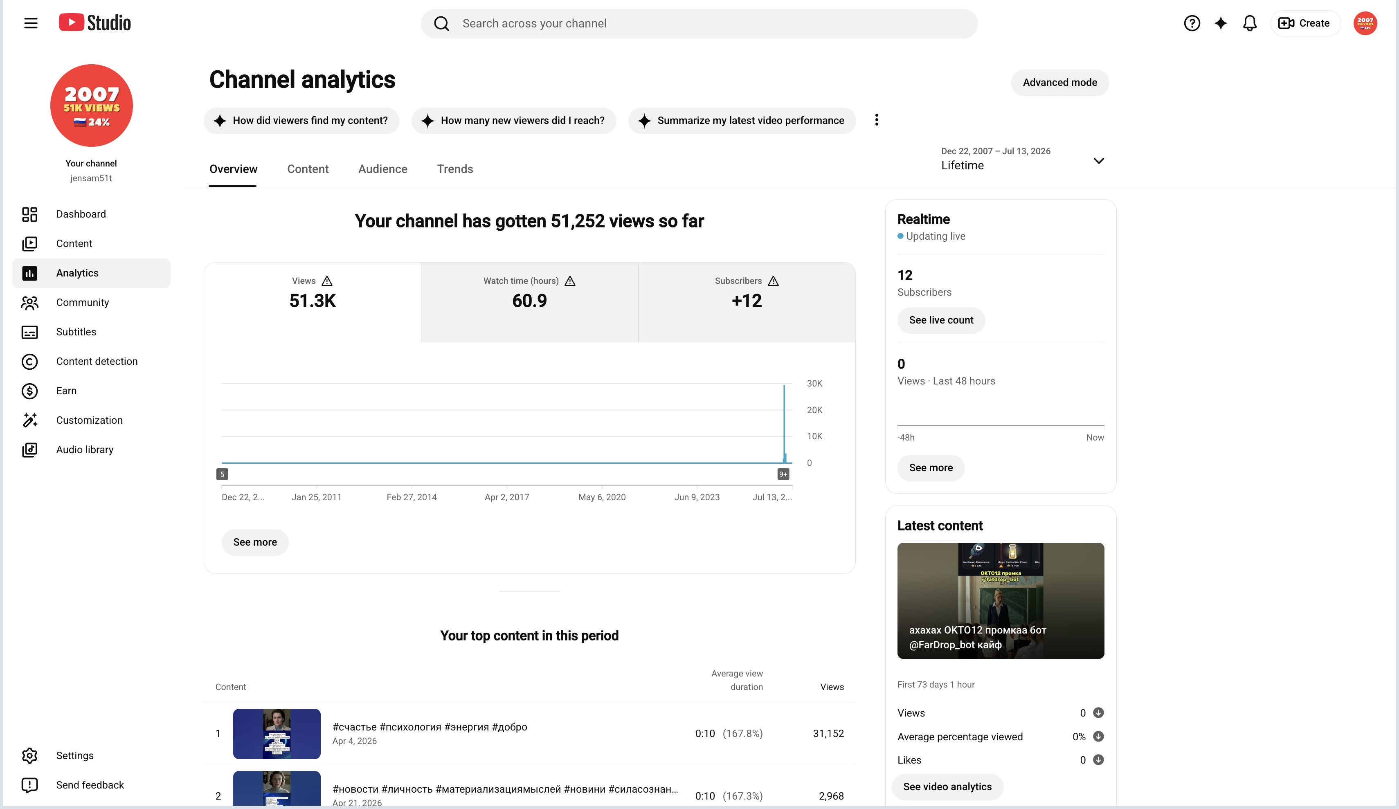Screen dimensions: 1399x809
Task: Click the down arrow icon beside Likes
Action: 1098,760
